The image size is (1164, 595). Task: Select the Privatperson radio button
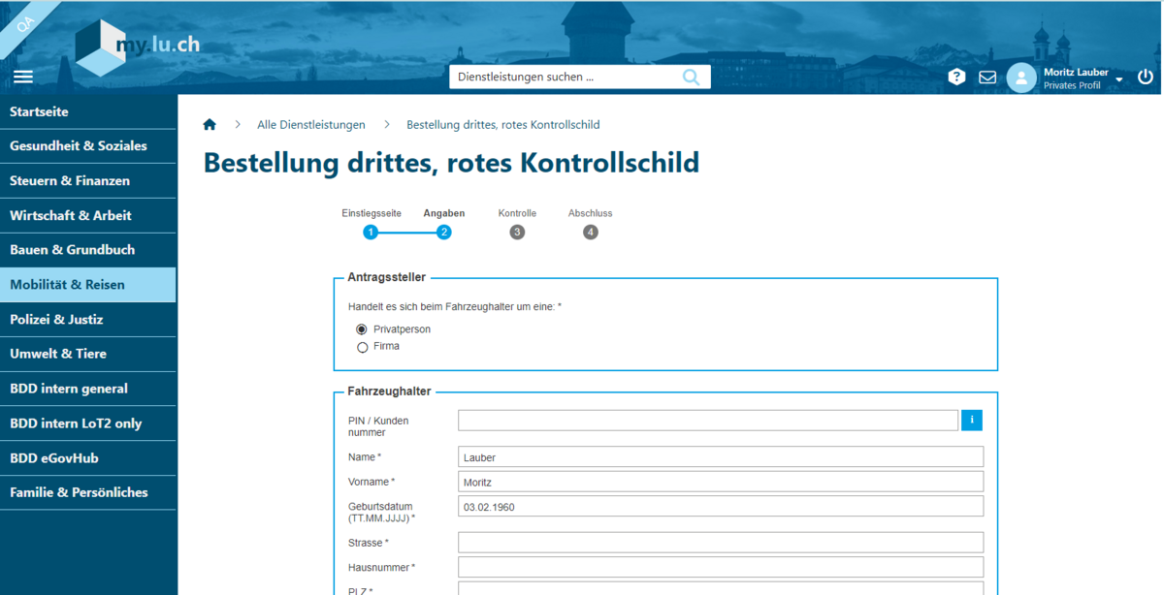pyautogui.click(x=363, y=329)
